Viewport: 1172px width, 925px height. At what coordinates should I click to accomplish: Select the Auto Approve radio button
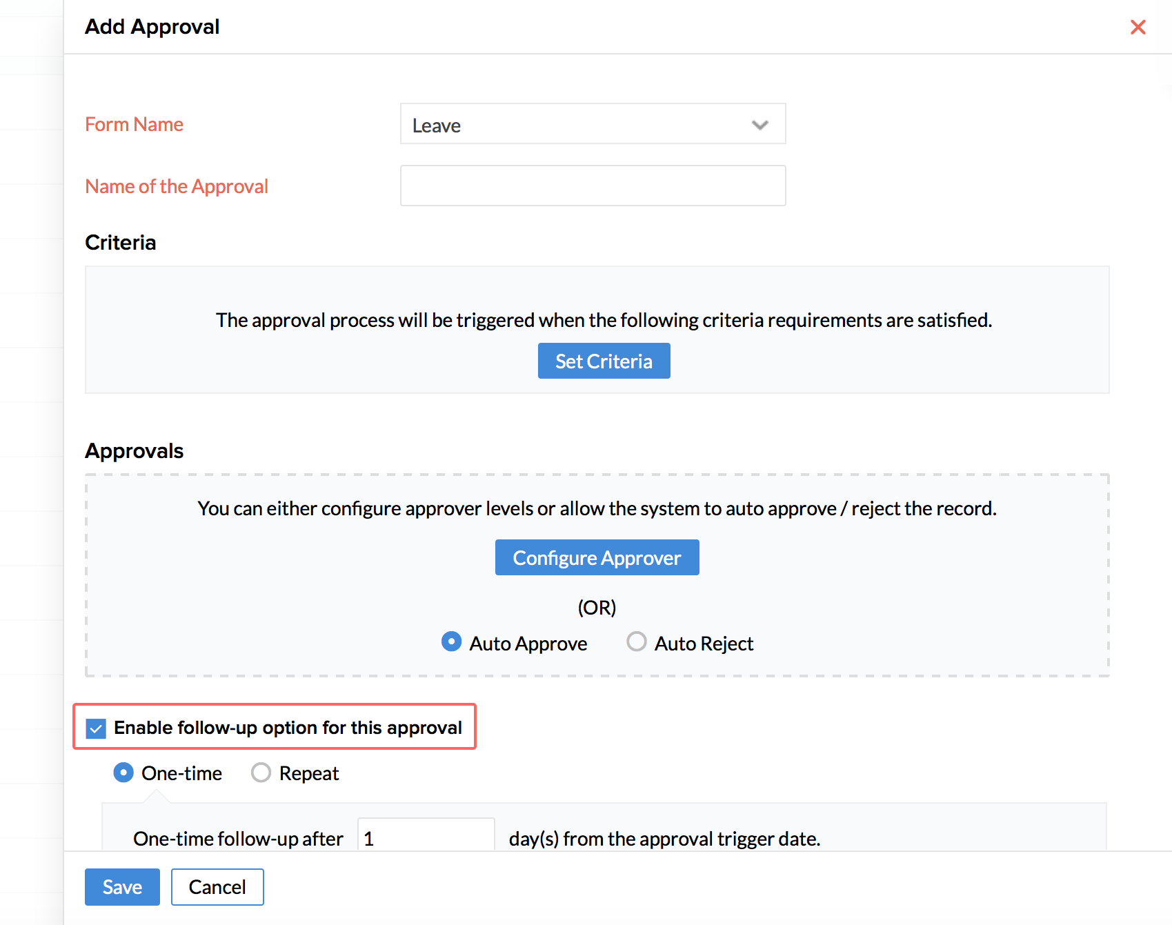click(x=451, y=642)
